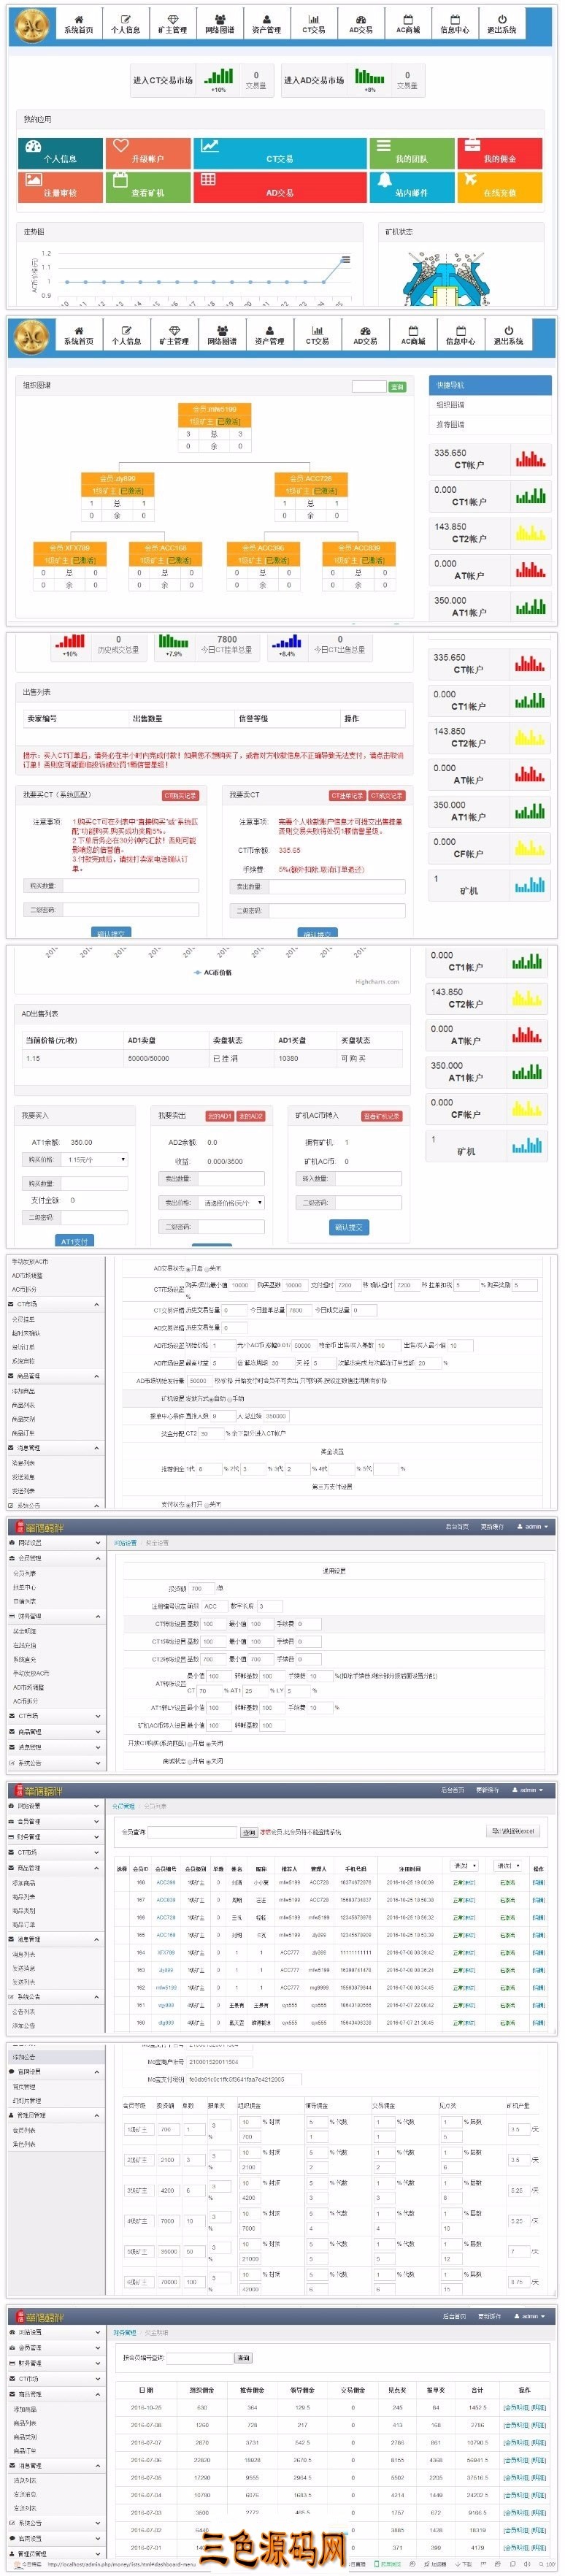565x2576 pixels.
Task: Click 退出系统 power icon in nav above 组织图谱
Action: point(508,330)
